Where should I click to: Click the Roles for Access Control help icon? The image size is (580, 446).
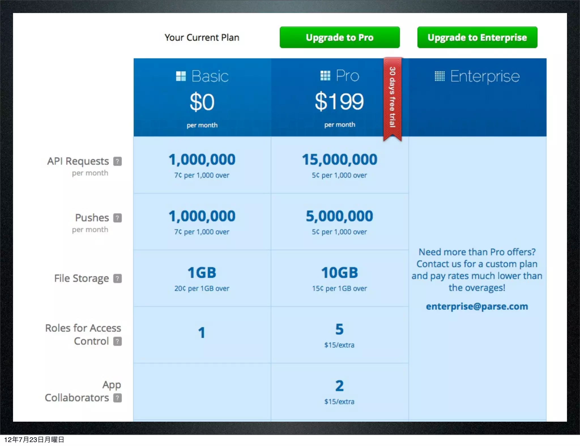tap(118, 341)
